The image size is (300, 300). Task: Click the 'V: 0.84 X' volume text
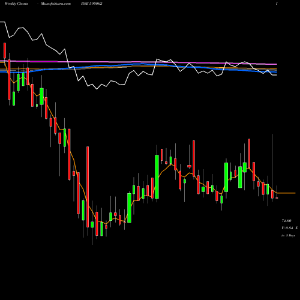click(x=290, y=228)
